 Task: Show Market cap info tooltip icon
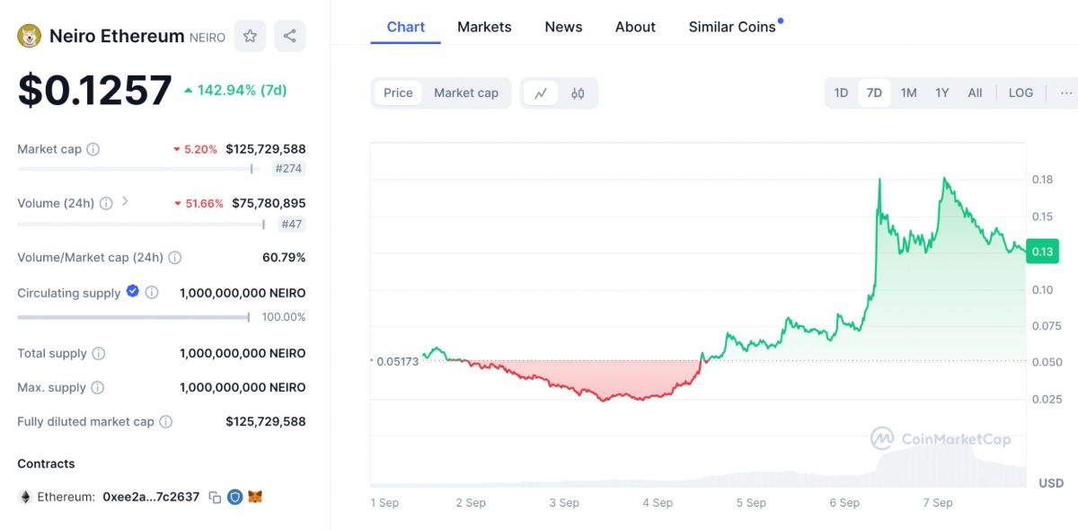coord(93,149)
